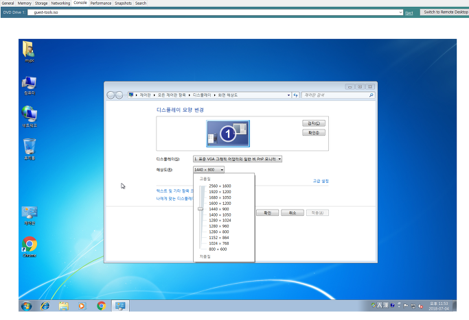Click the Action Center flag tray icon
Screen dimensions: 469x320
pos(406,306)
